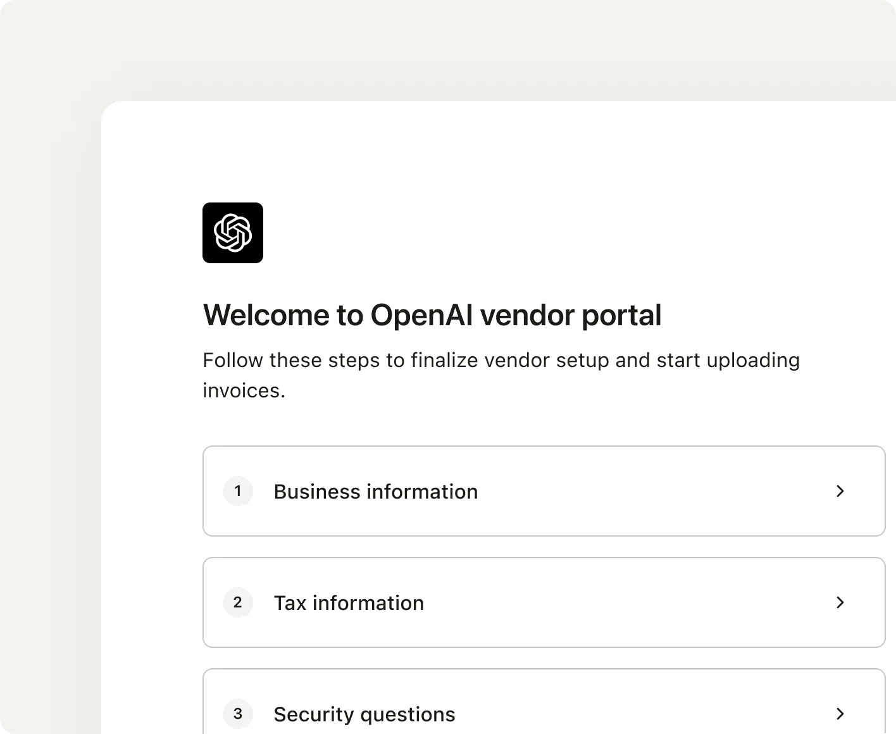
Task: Click the first step of the setup progress list
Action: (544, 491)
